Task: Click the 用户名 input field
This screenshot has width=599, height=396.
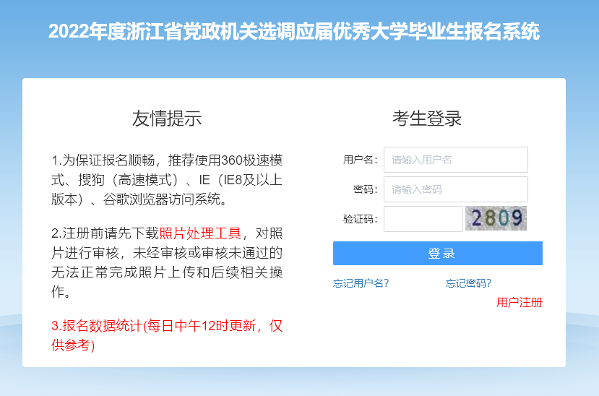Action: click(455, 160)
